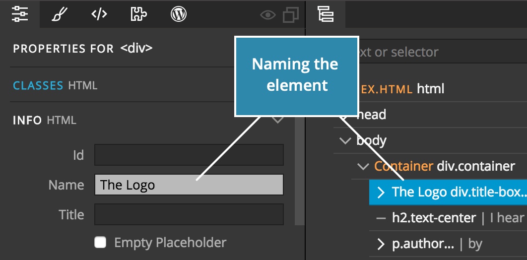This screenshot has width=527, height=260.
Task: Collapse the body tree node
Action: pos(345,140)
